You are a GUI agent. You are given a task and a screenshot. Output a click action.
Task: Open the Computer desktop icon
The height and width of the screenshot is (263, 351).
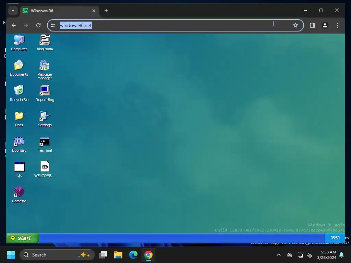click(x=19, y=42)
